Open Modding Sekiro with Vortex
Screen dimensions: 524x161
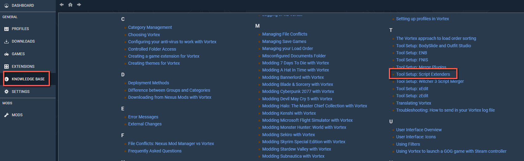tap(288, 135)
